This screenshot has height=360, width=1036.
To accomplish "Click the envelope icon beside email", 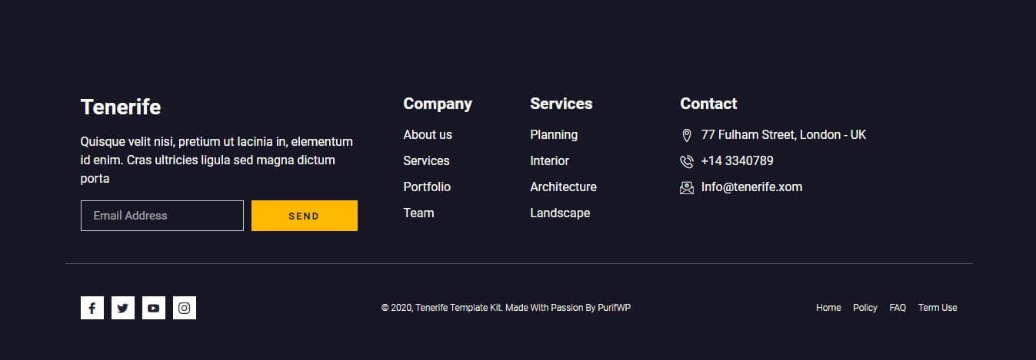I will click(x=687, y=187).
